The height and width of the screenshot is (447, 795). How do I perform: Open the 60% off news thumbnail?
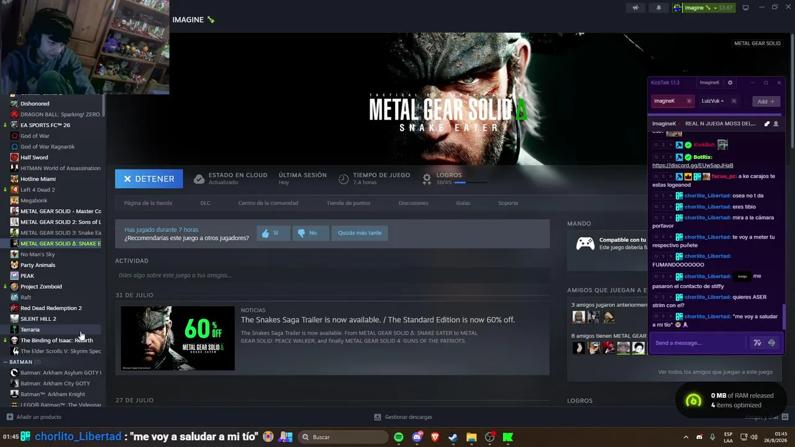pos(178,338)
